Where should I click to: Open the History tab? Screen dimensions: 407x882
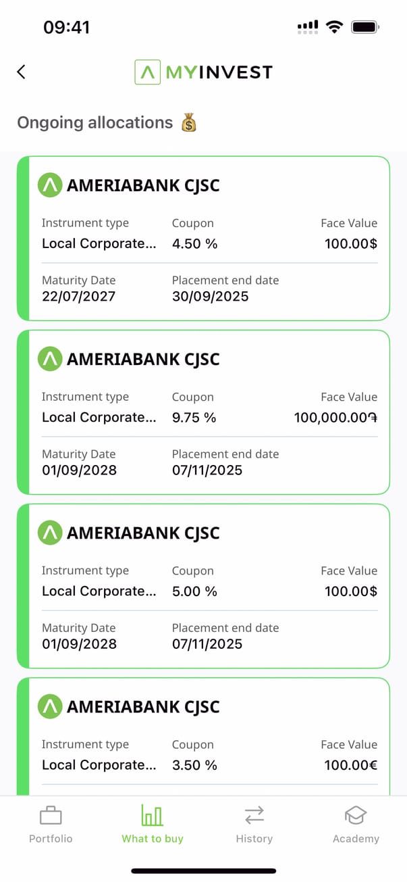254,825
